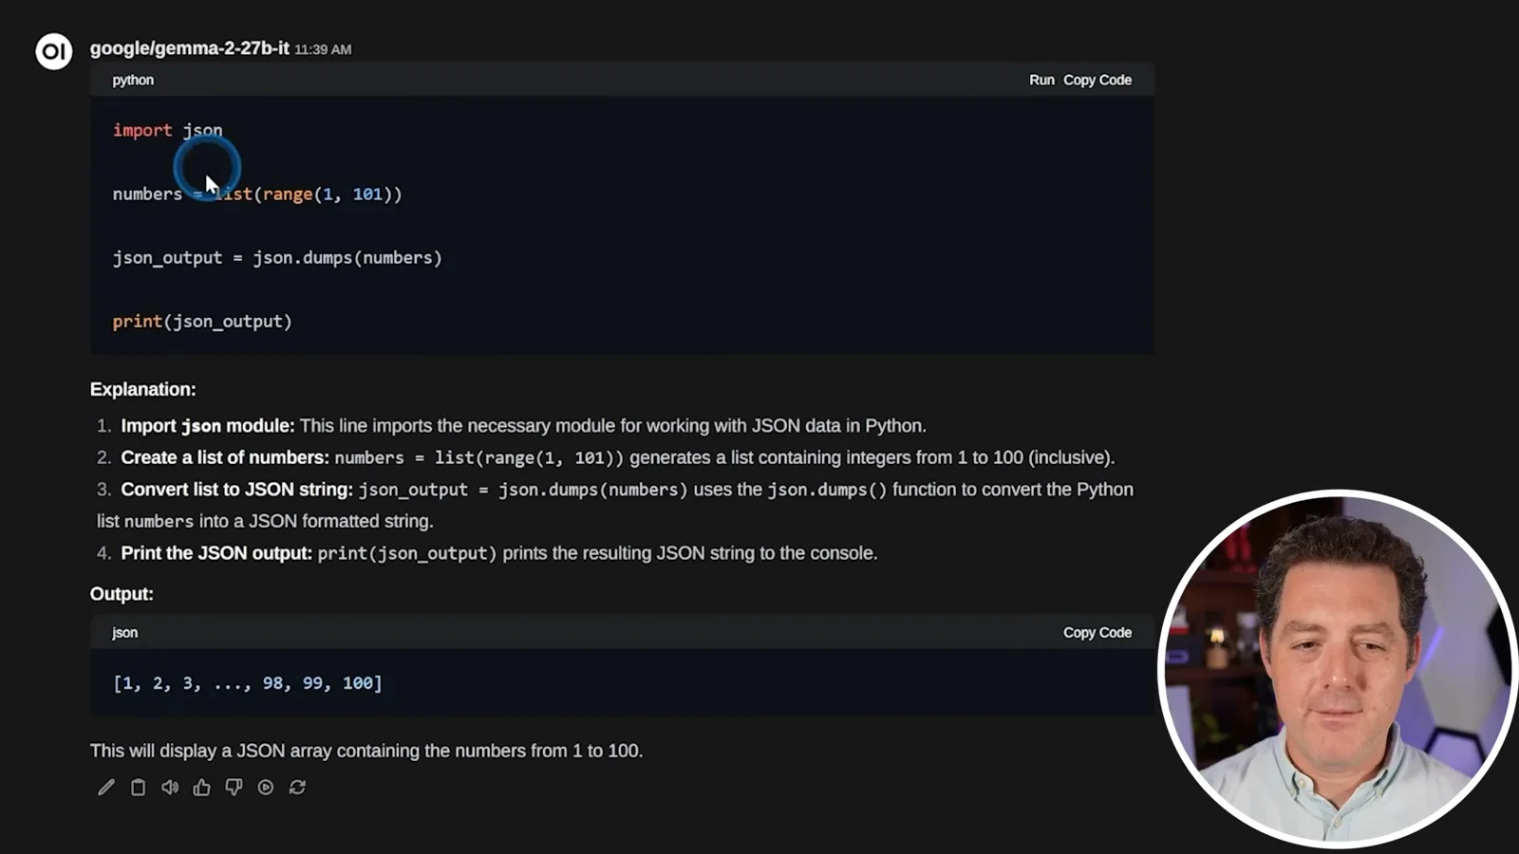Click the 'Print the JSON output:' item
The width and height of the screenshot is (1519, 854).
click(487, 553)
